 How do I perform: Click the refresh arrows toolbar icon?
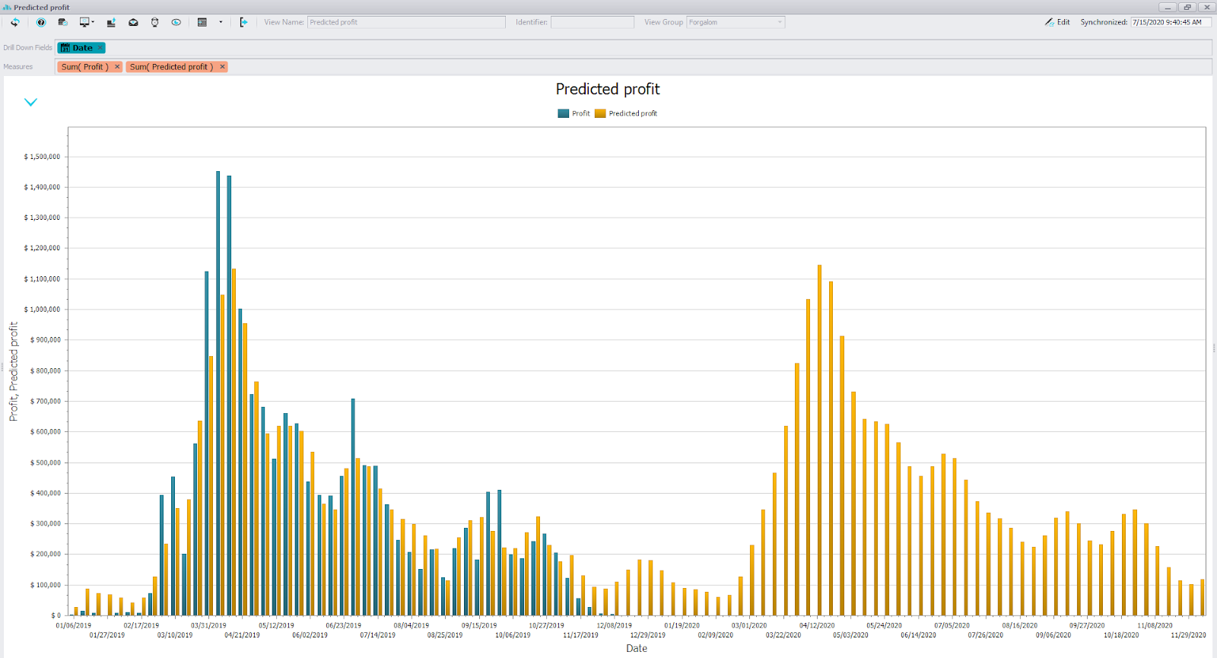click(x=14, y=22)
